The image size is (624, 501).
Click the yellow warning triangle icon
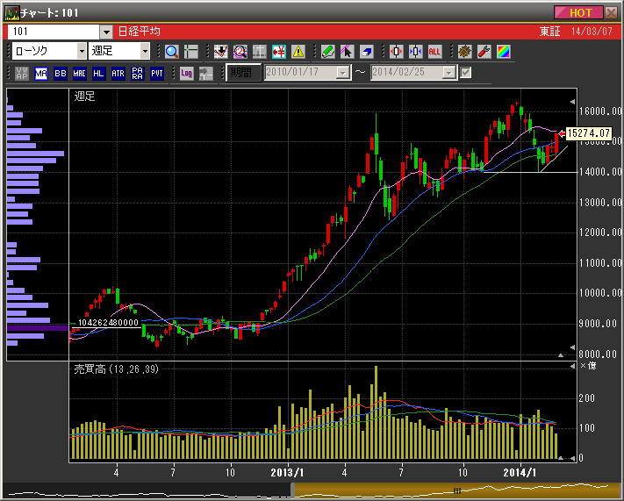298,52
